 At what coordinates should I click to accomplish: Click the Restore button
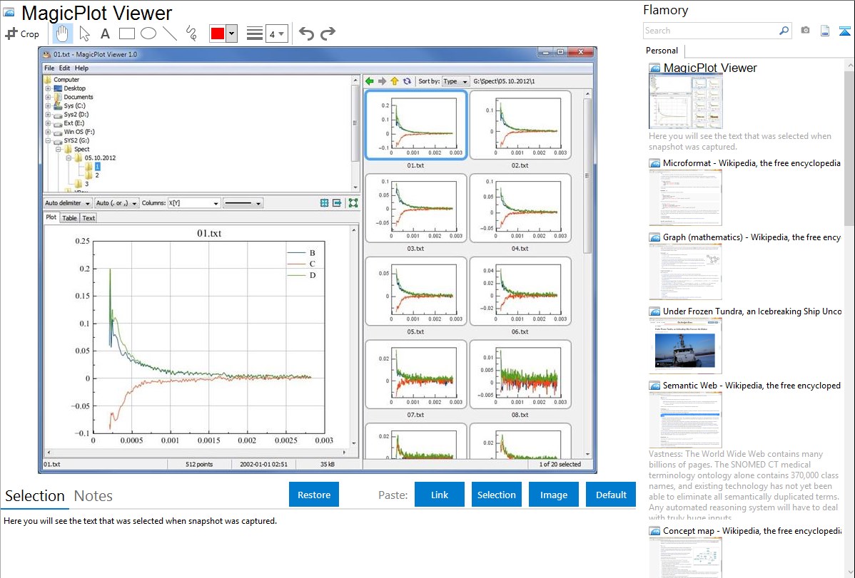pos(314,495)
